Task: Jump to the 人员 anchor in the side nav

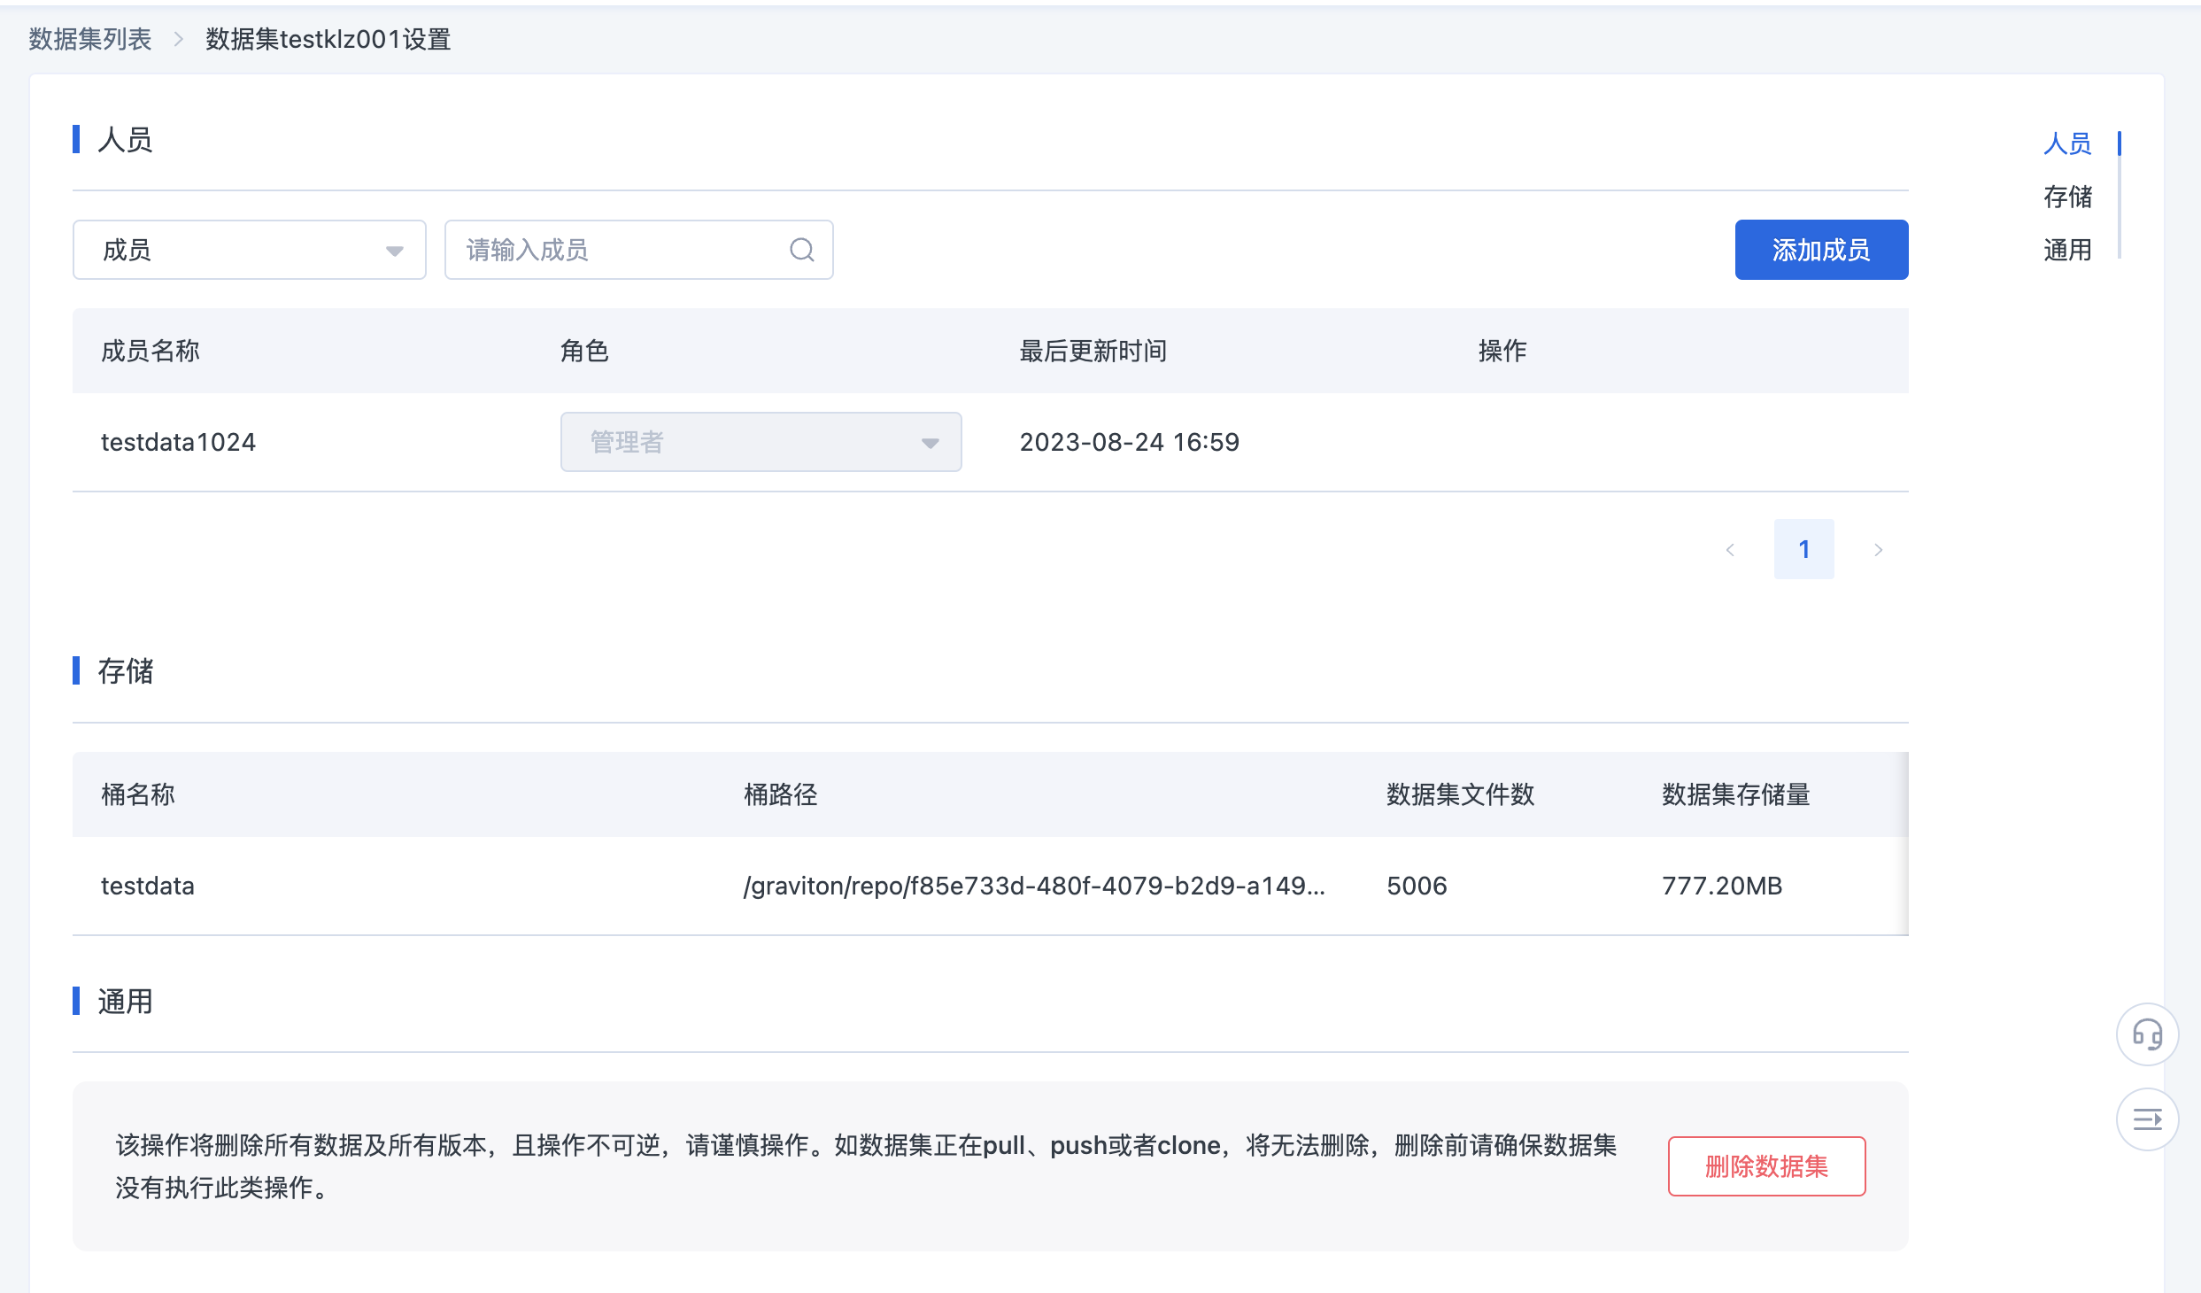Action: click(x=2067, y=143)
